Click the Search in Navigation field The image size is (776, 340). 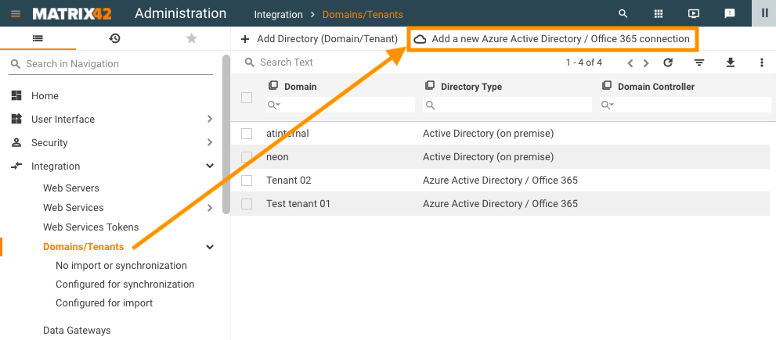(111, 64)
